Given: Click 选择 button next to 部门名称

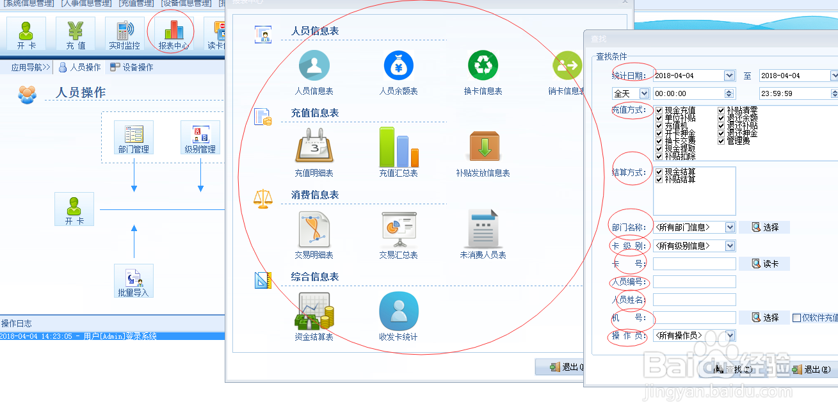Looking at the screenshot, I should coord(764,227).
